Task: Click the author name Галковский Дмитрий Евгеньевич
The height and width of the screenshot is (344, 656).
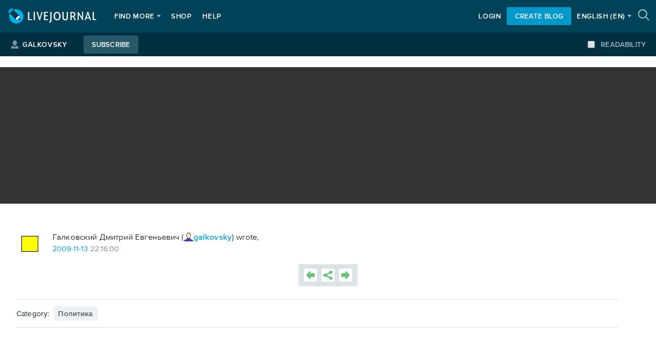Action: click(116, 237)
